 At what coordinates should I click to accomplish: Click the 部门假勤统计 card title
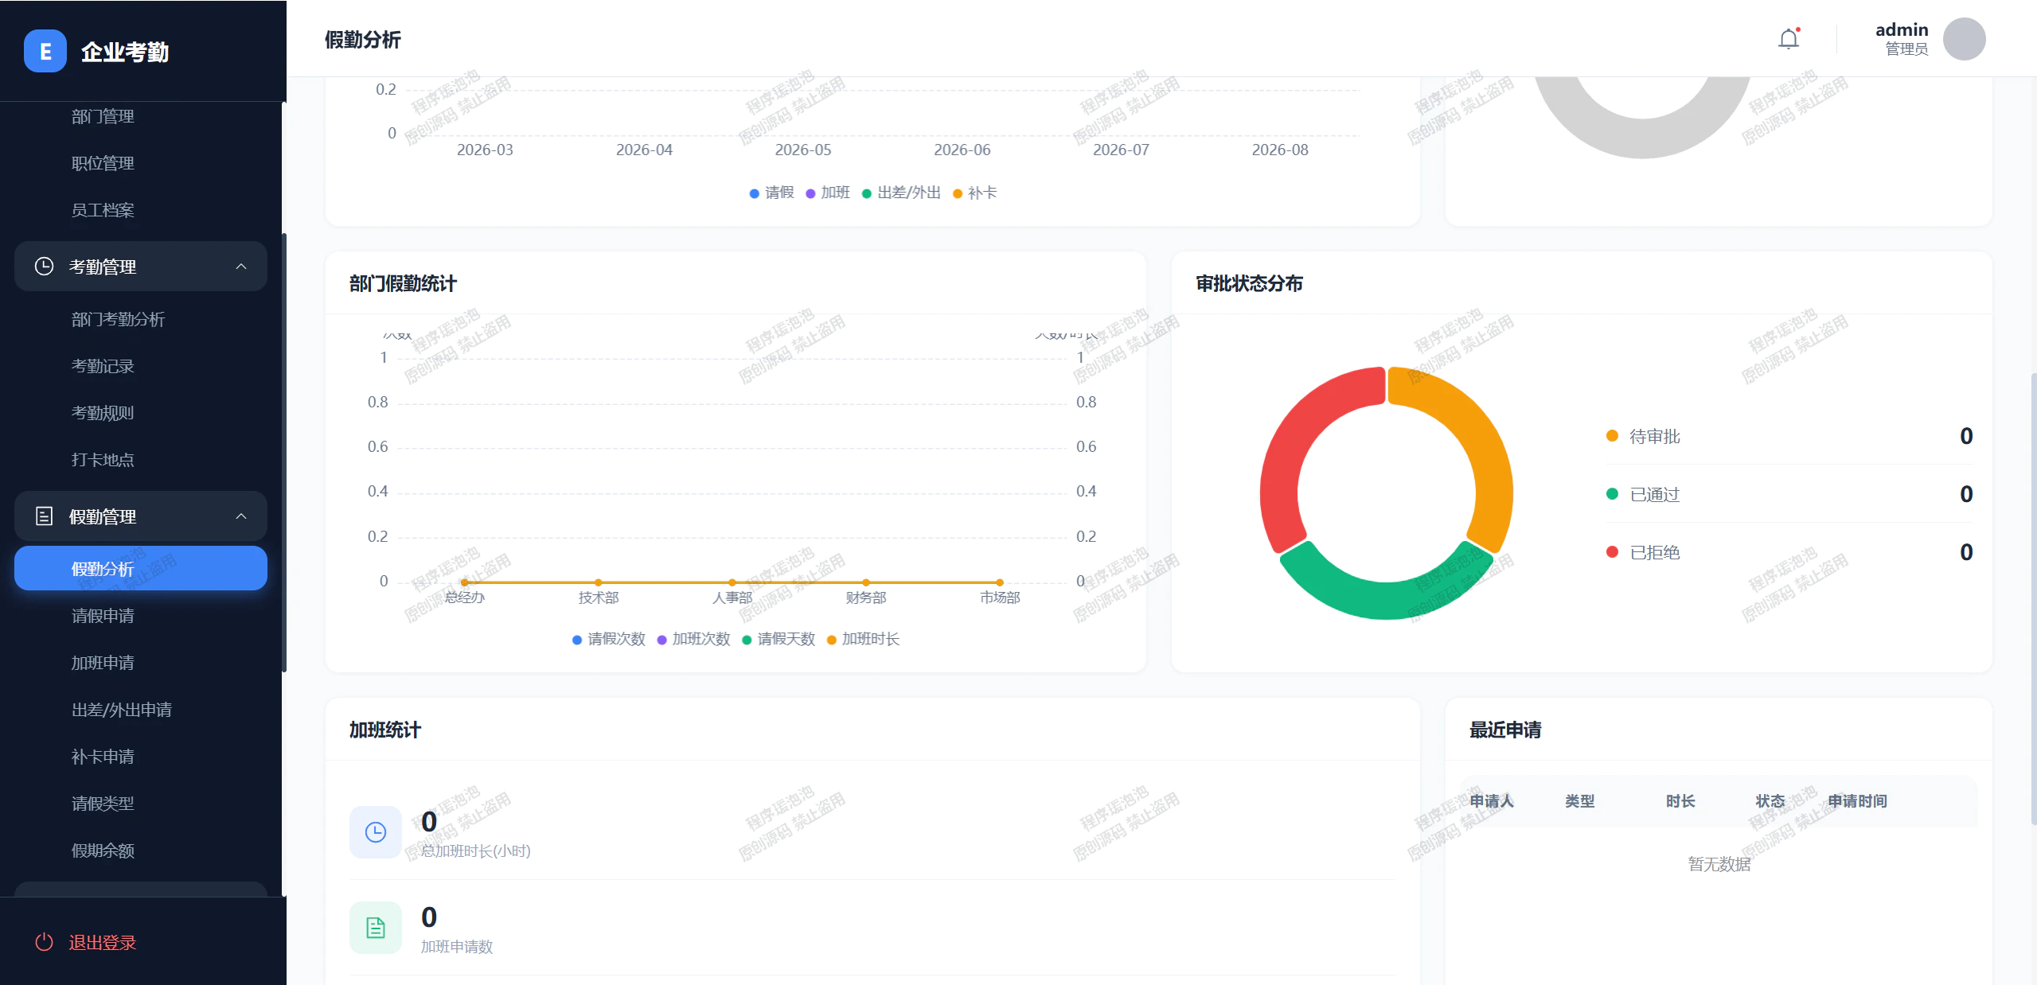coord(403,283)
